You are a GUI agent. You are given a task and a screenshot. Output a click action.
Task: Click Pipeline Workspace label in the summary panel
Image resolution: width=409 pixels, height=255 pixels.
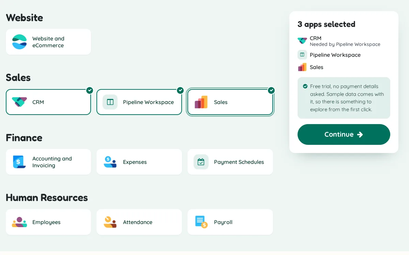(x=335, y=55)
